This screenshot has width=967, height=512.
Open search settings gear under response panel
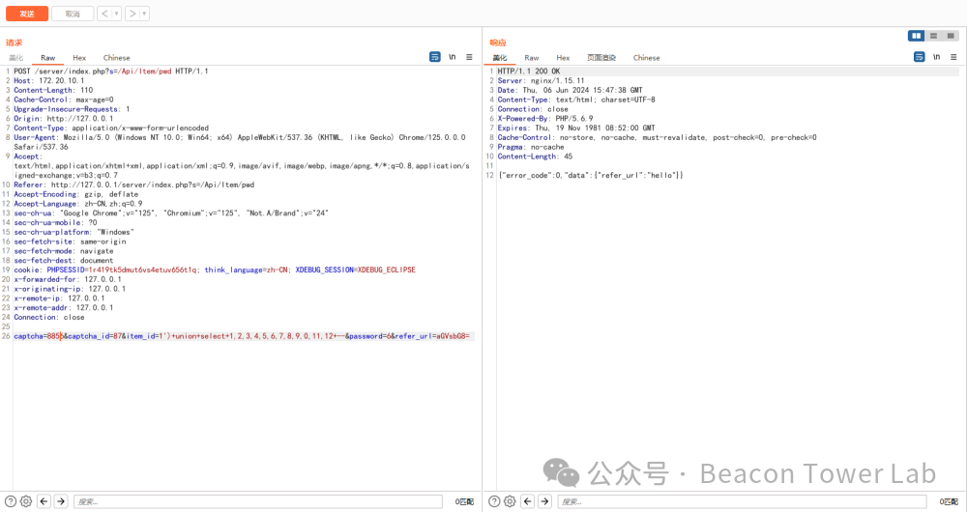click(x=510, y=501)
